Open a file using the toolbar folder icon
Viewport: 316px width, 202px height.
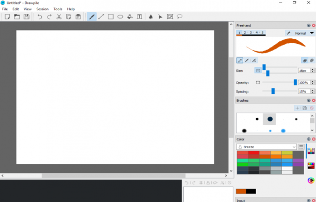(17, 17)
